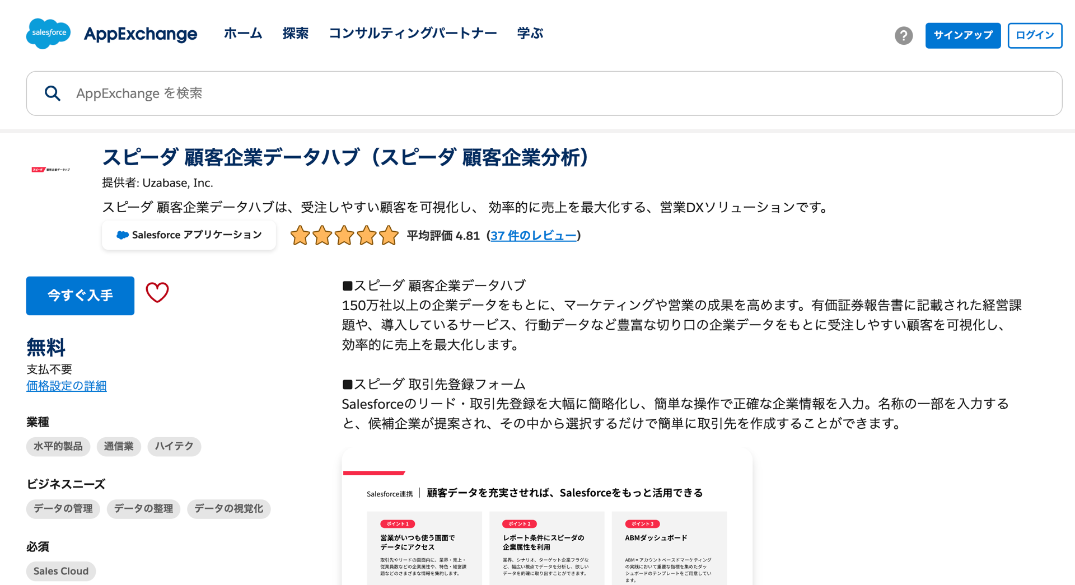Open the 37 件のレビュー link

click(x=533, y=236)
